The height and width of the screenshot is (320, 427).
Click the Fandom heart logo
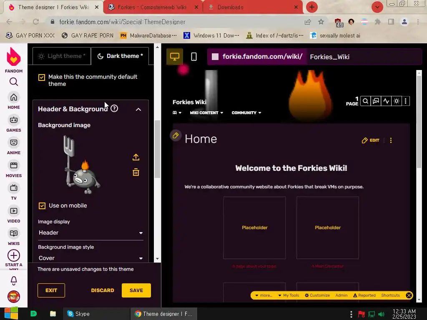coord(14,57)
